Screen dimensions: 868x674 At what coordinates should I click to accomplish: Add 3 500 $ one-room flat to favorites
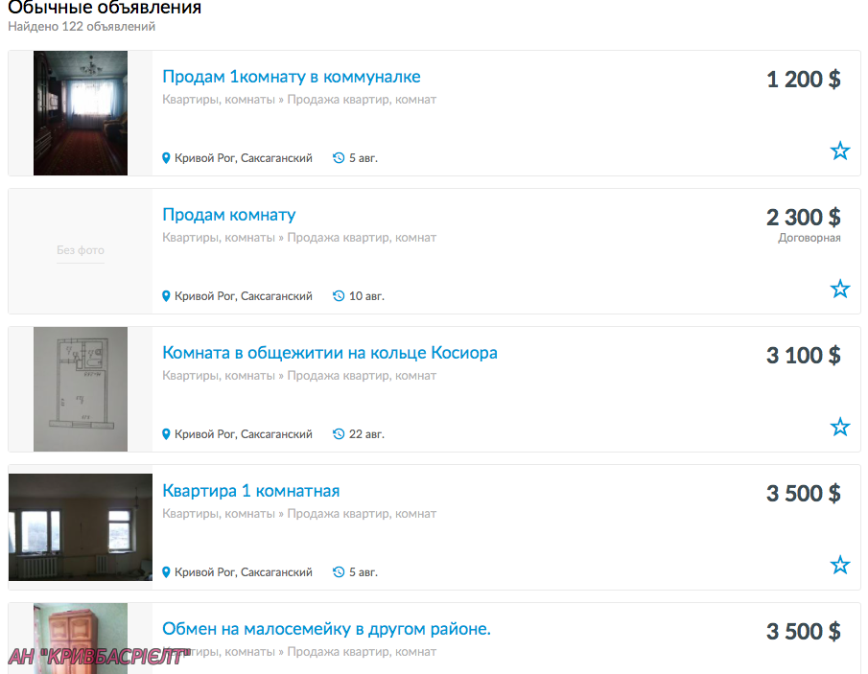840,565
